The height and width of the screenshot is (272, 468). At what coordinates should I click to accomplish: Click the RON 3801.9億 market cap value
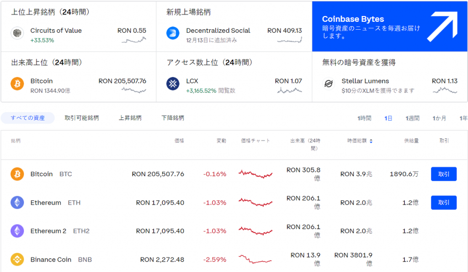tap(353, 259)
